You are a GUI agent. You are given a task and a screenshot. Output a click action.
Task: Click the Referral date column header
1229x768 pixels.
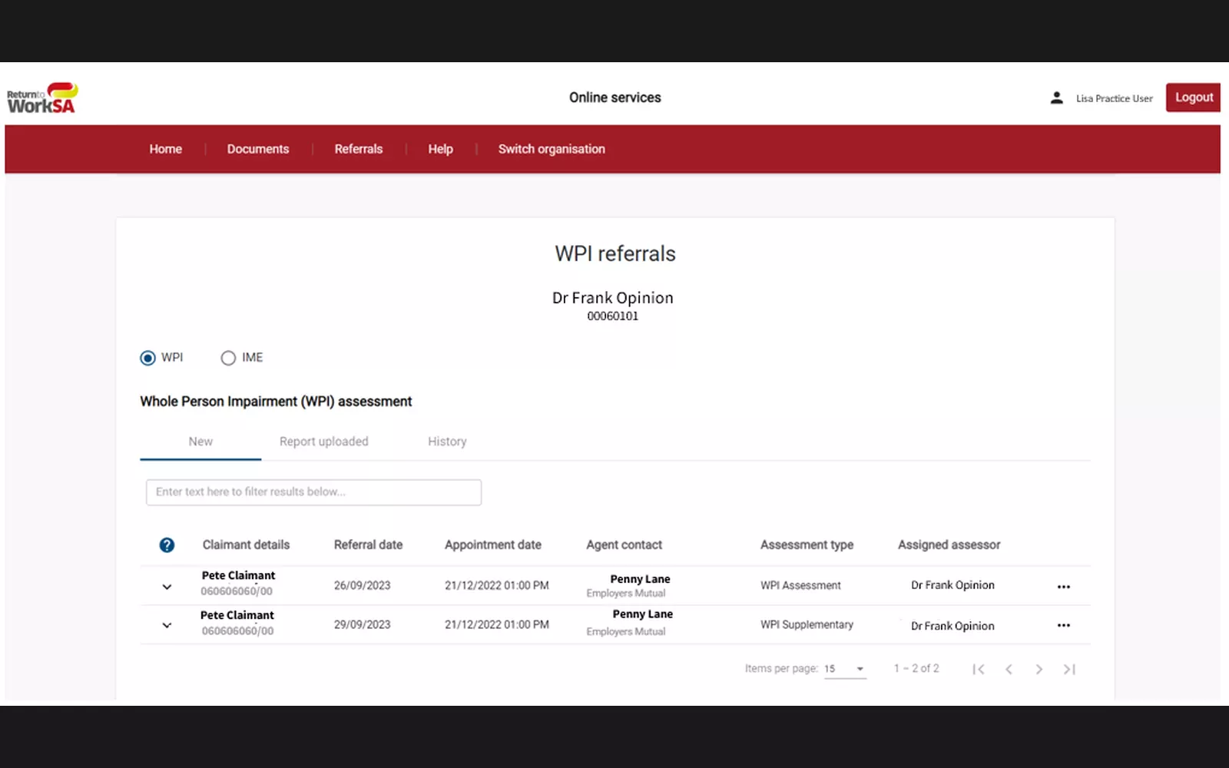[x=368, y=545]
